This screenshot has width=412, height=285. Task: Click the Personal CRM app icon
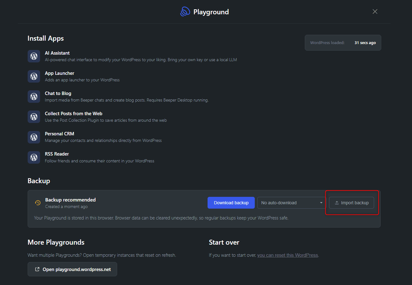point(34,137)
